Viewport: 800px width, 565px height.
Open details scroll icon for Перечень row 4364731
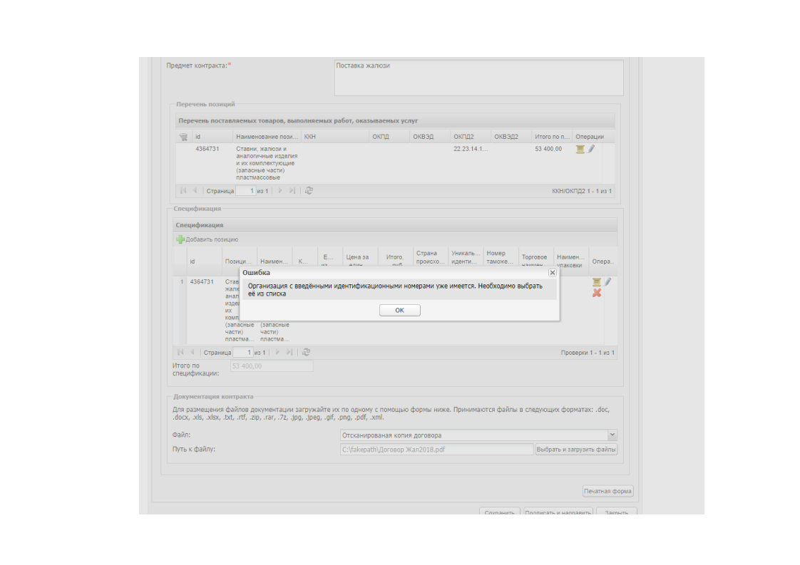pos(580,149)
